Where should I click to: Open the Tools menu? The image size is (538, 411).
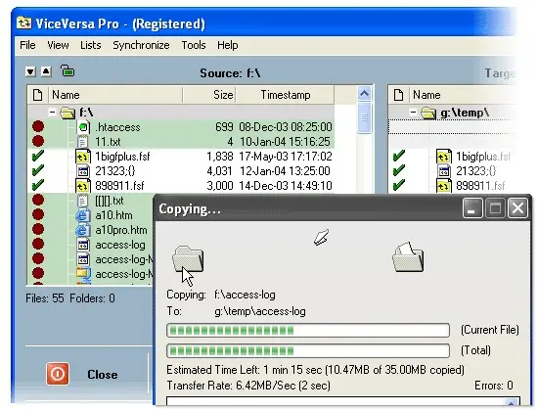pyautogui.click(x=194, y=45)
